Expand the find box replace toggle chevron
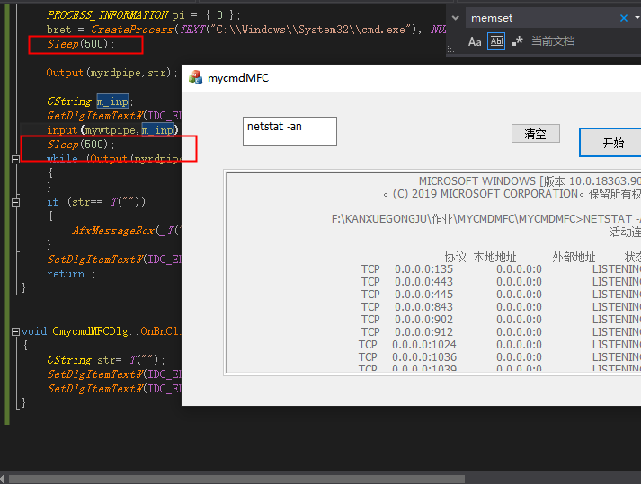The image size is (641, 484). point(456,18)
